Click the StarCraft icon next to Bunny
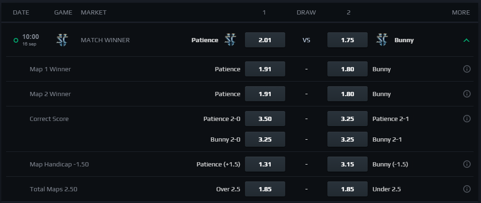 coord(382,40)
